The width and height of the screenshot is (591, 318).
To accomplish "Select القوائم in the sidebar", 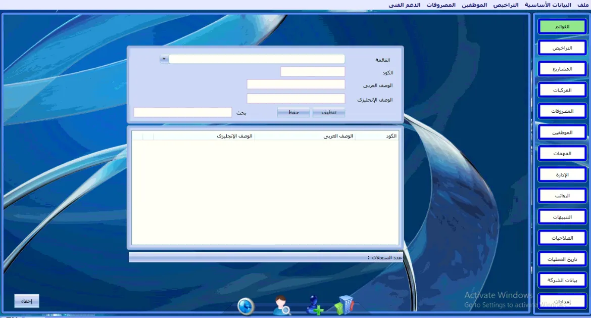I will click(562, 26).
